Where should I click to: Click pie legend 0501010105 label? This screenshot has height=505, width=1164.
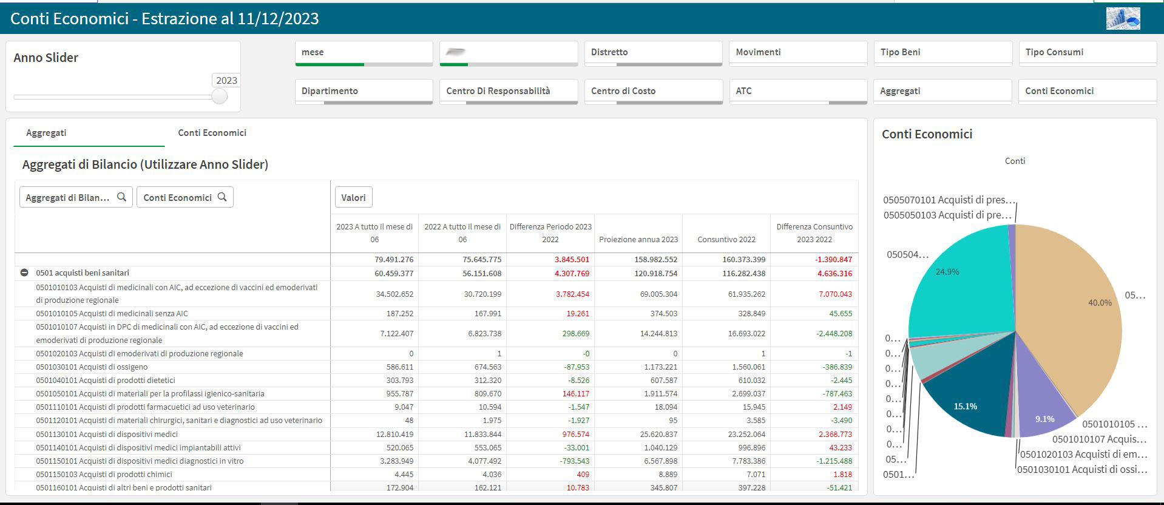click(x=1115, y=424)
